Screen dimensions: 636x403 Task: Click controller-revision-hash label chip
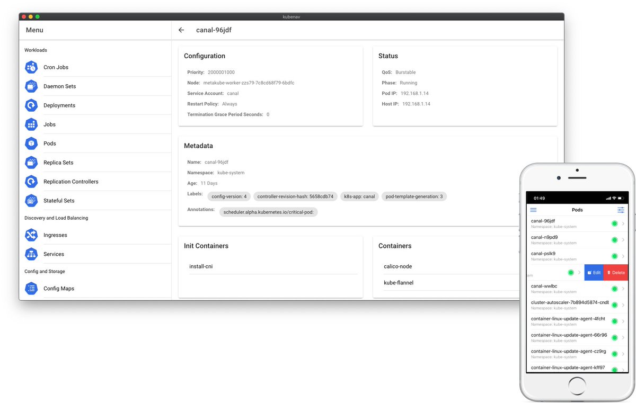pos(295,196)
